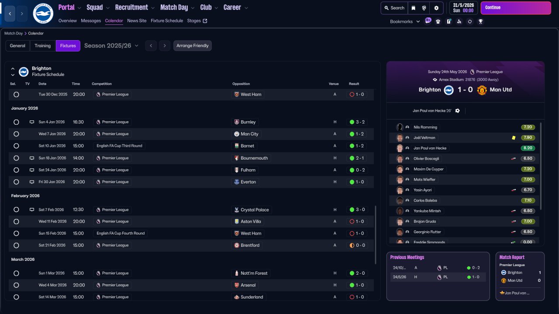Screen dimensions: 559x314
Task: Expand the Portal menu dropdown
Action: (79, 8)
